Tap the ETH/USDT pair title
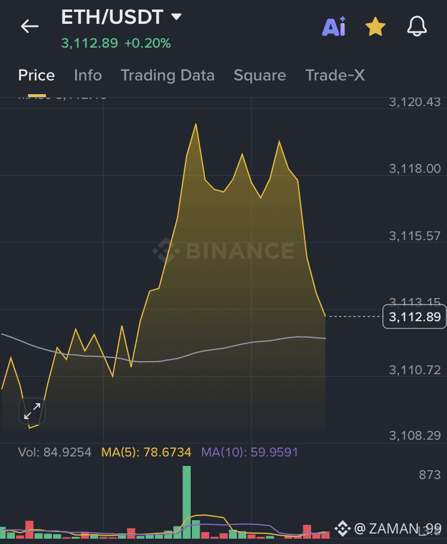 tap(112, 17)
